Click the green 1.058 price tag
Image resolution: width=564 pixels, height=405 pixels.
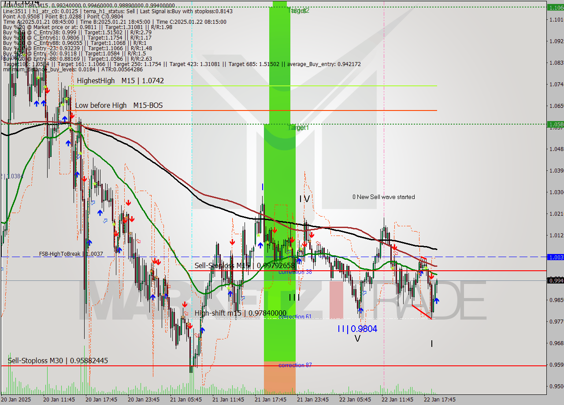tap(555, 124)
